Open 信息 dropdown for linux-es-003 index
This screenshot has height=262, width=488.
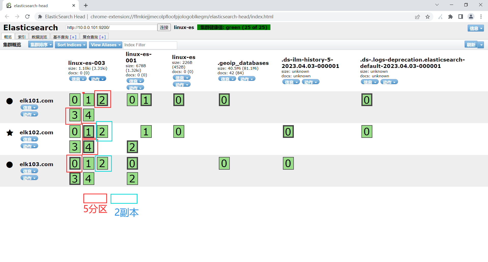78,79
